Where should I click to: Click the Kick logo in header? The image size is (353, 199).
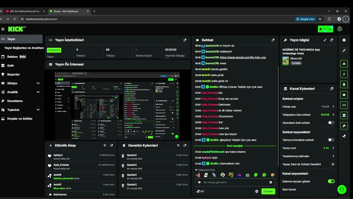coord(17,29)
